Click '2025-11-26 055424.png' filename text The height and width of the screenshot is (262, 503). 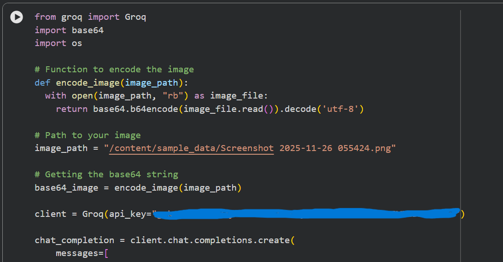pos(335,148)
